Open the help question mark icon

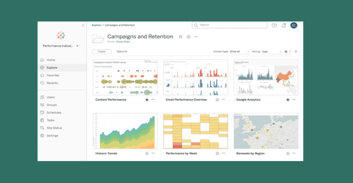click(274, 25)
